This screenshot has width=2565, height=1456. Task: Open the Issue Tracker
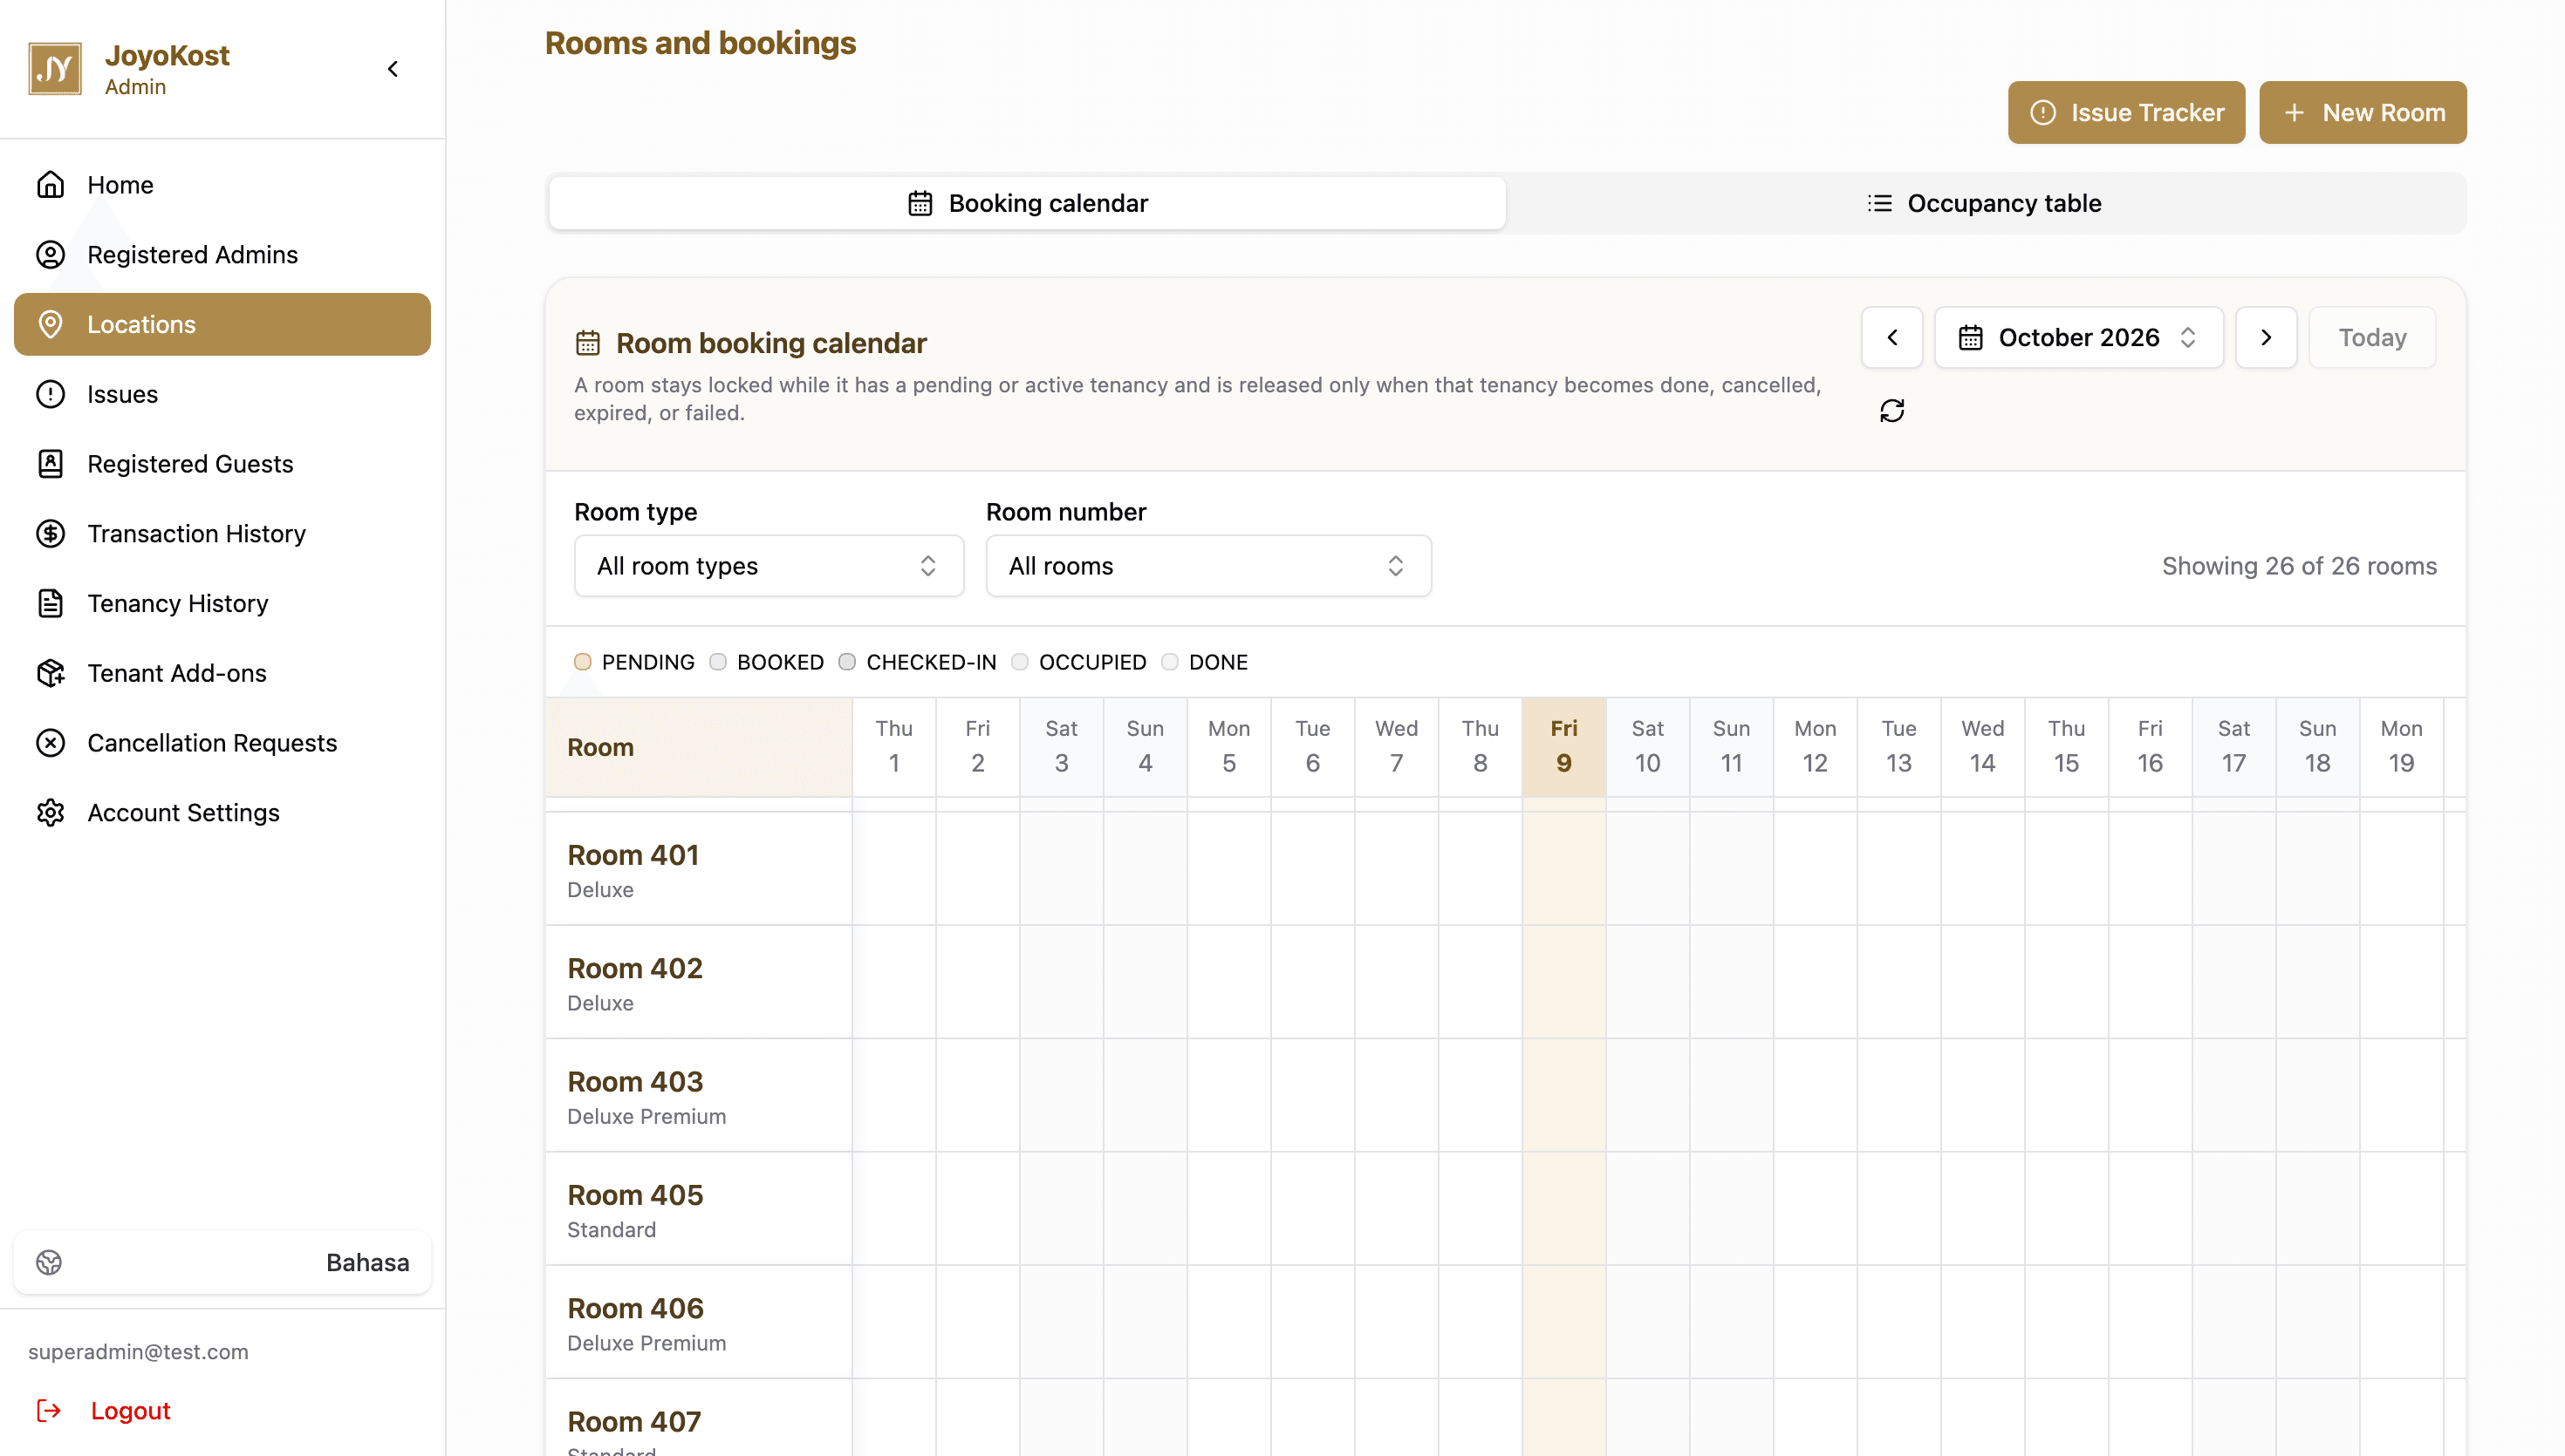coord(2126,112)
